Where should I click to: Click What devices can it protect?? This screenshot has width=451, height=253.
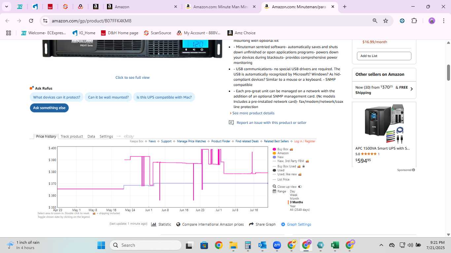click(56, 97)
